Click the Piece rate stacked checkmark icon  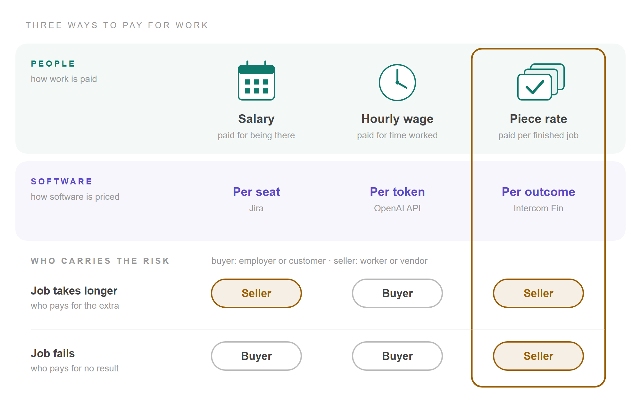[541, 82]
